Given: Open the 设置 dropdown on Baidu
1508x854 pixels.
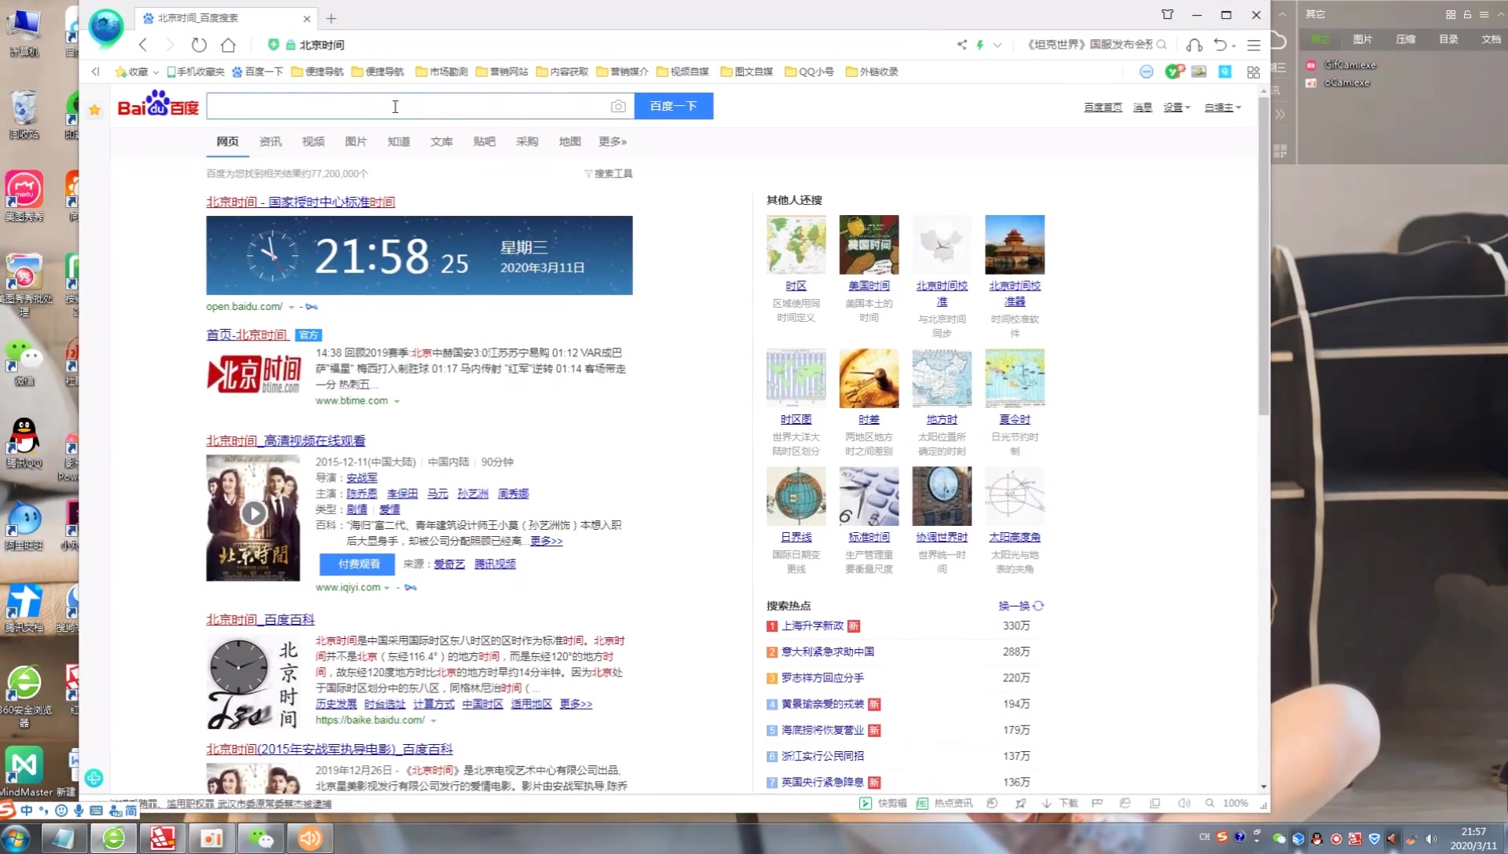Looking at the screenshot, I should click(x=1177, y=108).
